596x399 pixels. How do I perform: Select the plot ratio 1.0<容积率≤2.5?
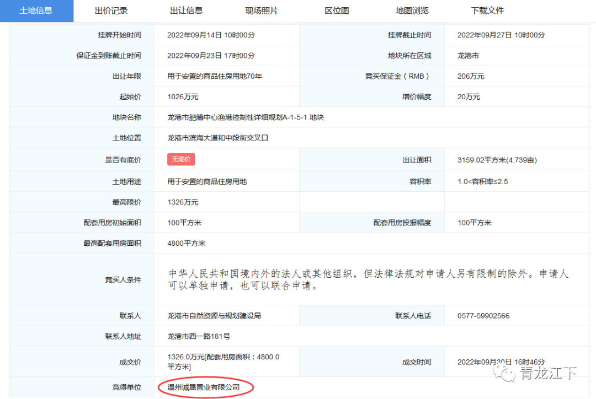coord(483,181)
